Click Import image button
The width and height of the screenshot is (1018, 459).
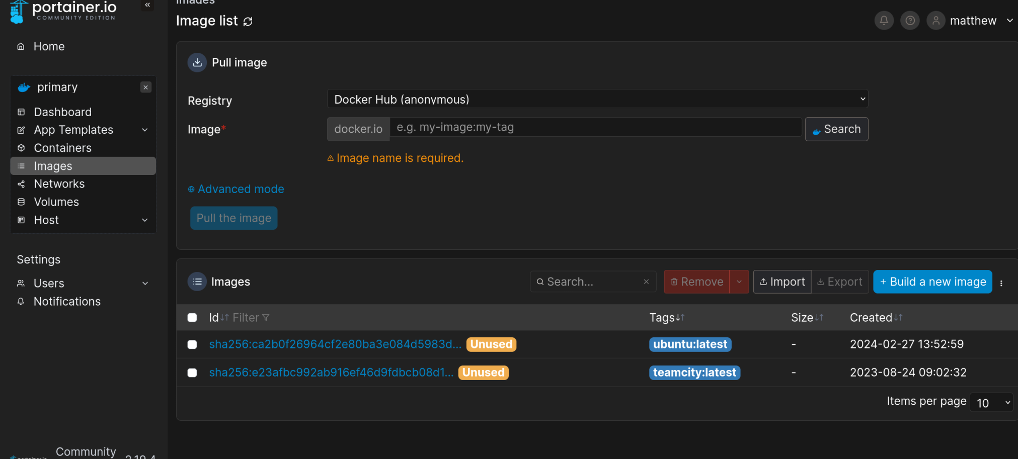pyautogui.click(x=782, y=282)
